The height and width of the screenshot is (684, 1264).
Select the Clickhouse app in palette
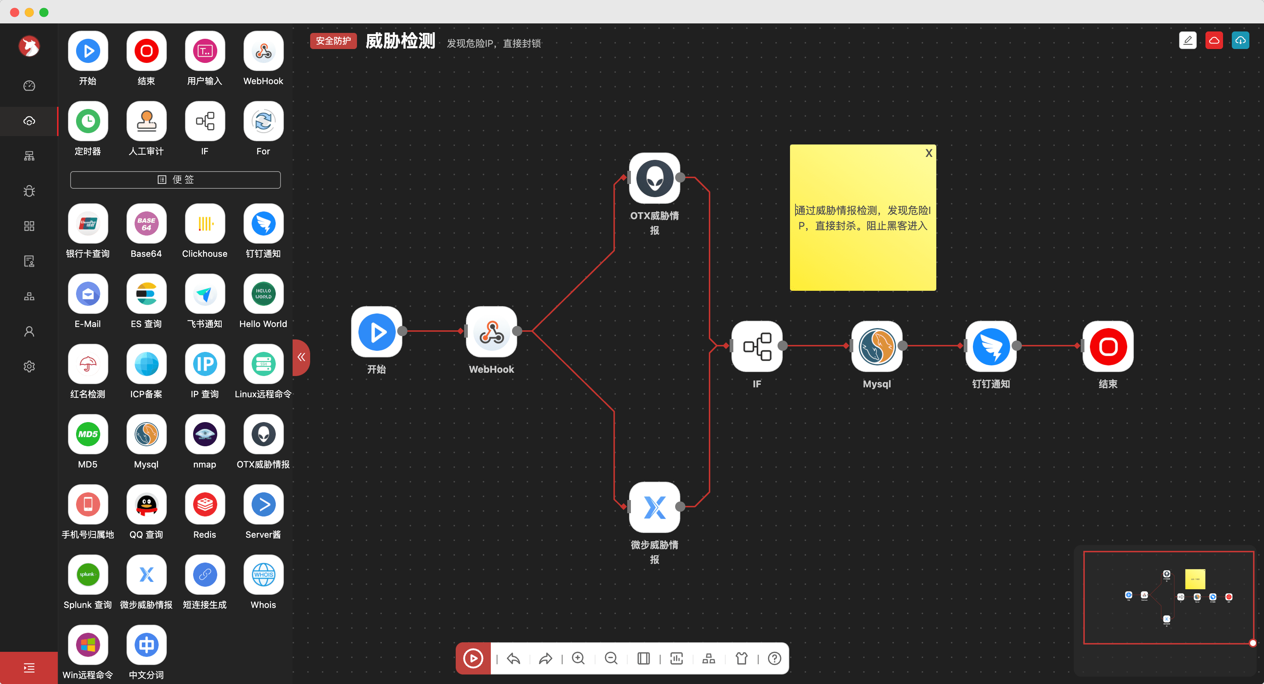coord(204,224)
